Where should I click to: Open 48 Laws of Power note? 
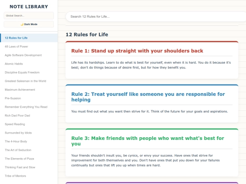click(x=29, y=46)
